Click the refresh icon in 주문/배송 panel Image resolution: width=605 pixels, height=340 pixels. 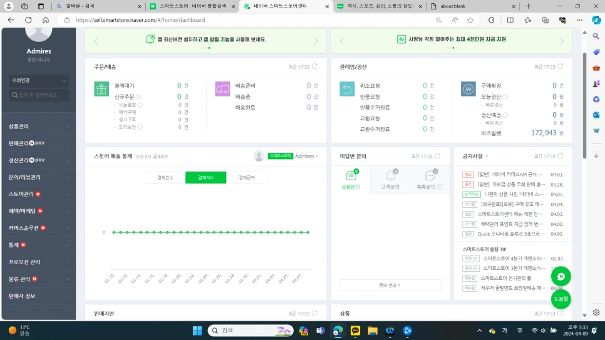[x=314, y=66]
